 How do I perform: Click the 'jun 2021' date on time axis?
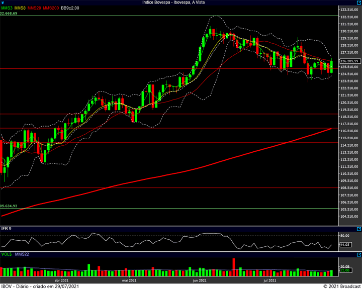pyautogui.click(x=200, y=280)
